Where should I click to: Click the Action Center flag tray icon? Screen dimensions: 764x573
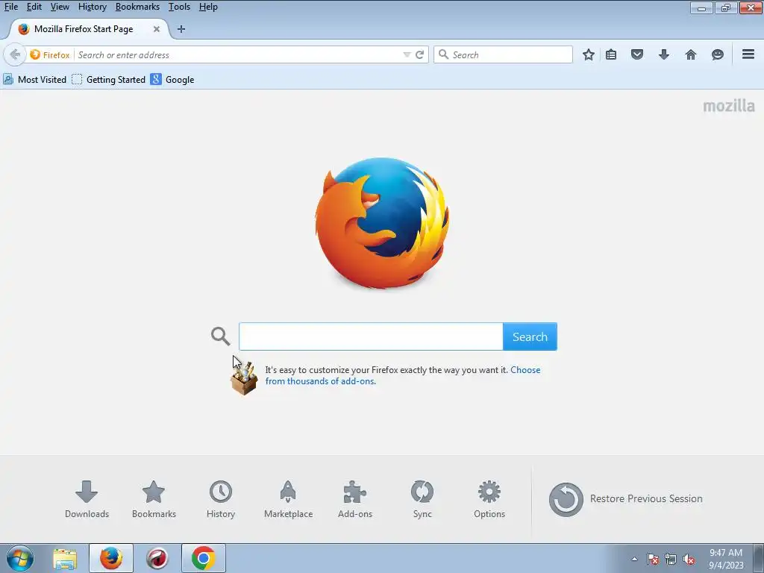653,559
